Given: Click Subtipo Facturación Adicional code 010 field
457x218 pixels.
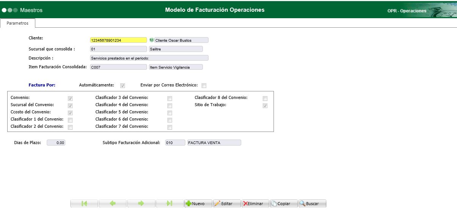Looking at the screenshot, I should coord(175,143).
